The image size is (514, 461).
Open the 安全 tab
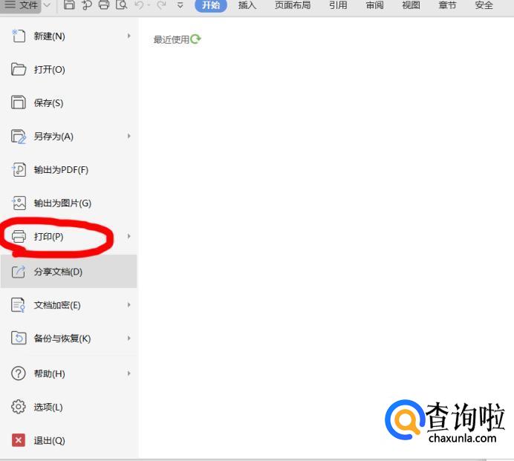[484, 5]
